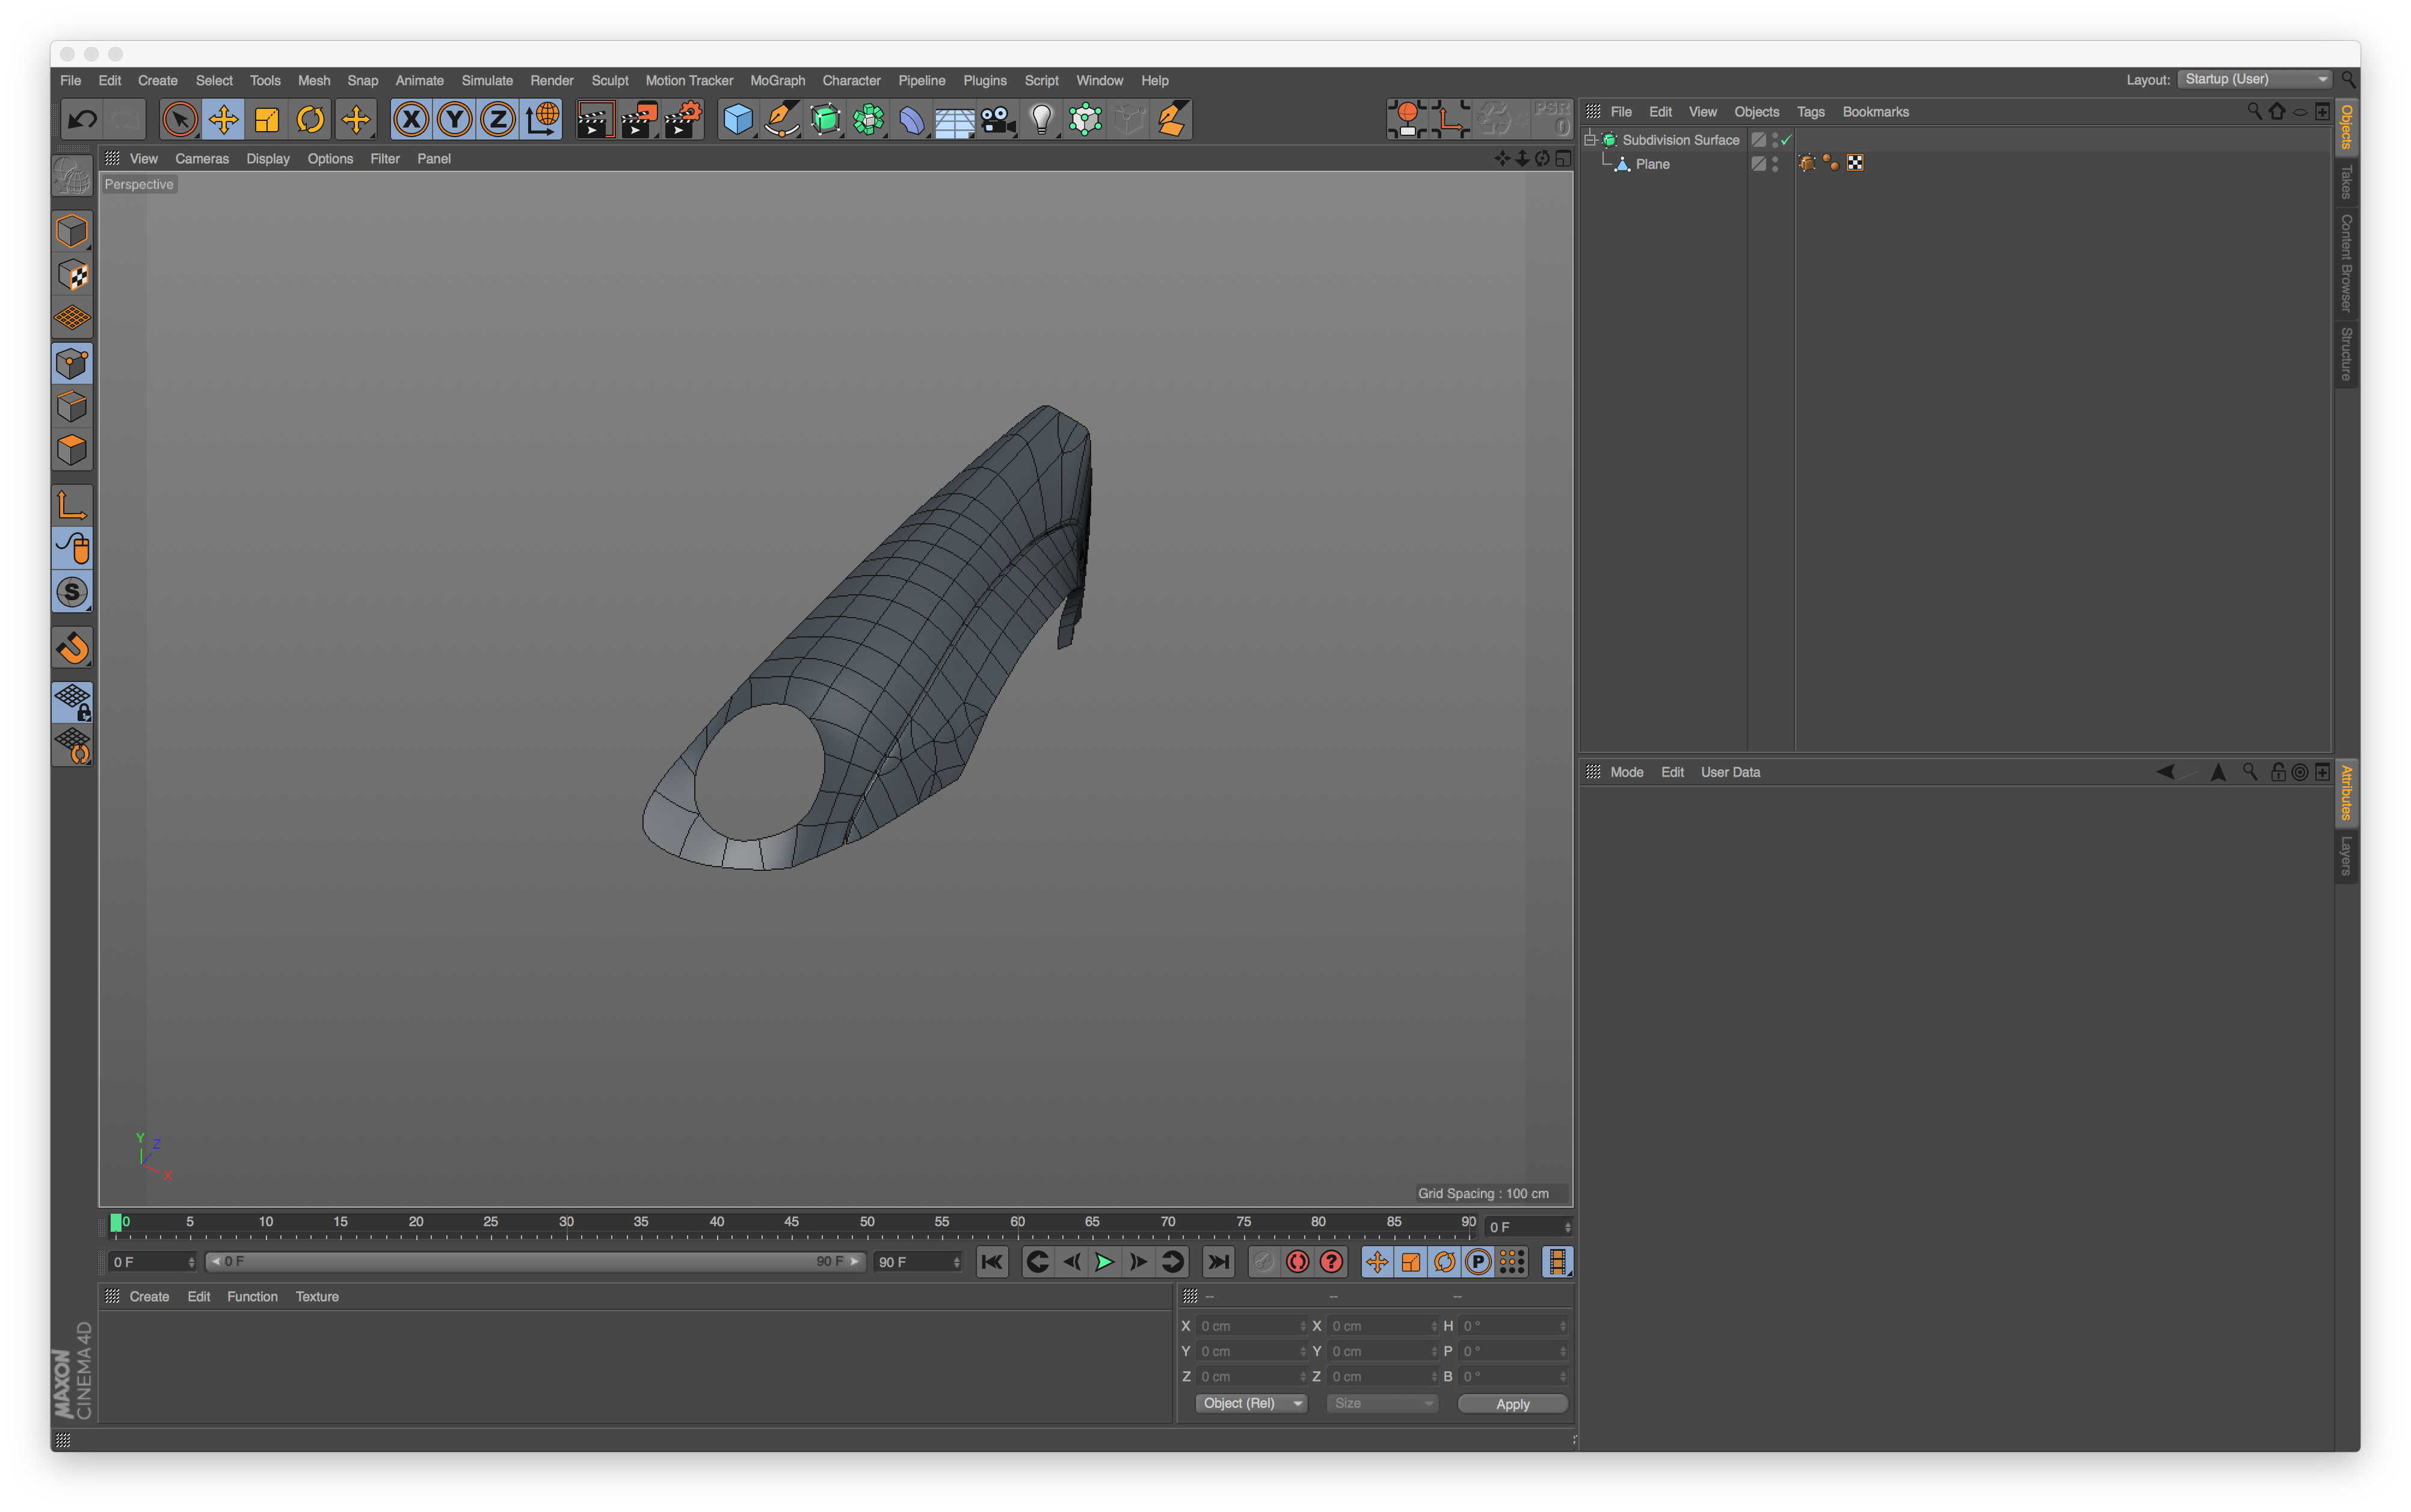2411x1512 pixels.
Task: Open the MoGraph menu
Action: [777, 81]
